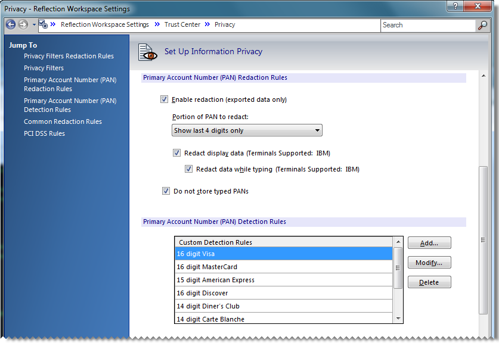Jump to PAN Redaction Rules link
The image size is (499, 343).
(70, 84)
